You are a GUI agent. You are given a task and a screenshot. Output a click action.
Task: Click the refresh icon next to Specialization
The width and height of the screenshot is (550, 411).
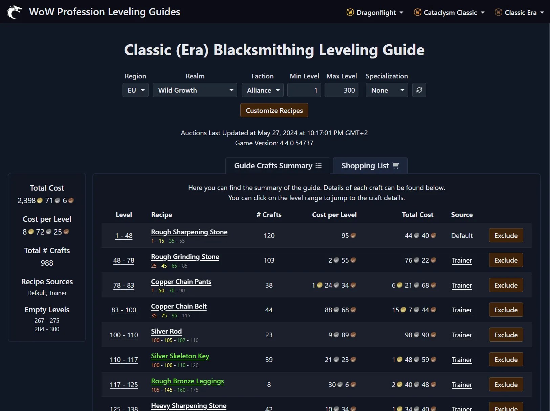pos(419,90)
